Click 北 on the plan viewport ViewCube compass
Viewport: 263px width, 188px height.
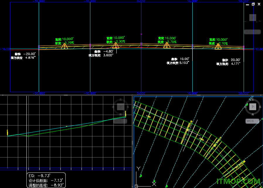(x=253, y=99)
